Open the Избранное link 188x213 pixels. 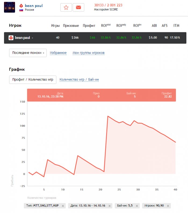click(x=58, y=53)
